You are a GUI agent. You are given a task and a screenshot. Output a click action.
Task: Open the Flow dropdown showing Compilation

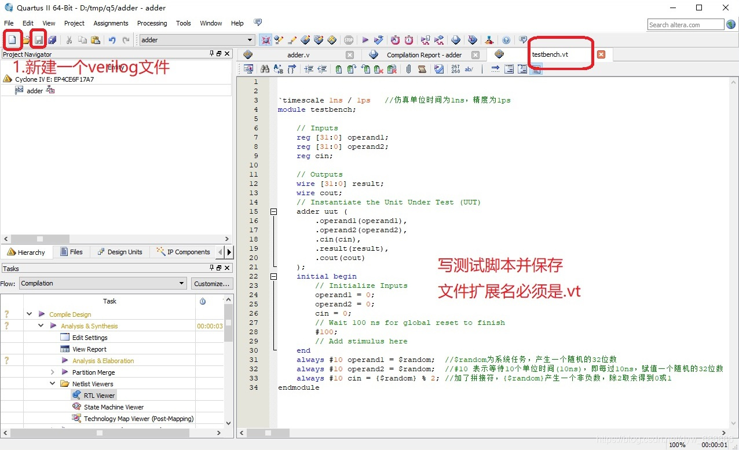[103, 283]
